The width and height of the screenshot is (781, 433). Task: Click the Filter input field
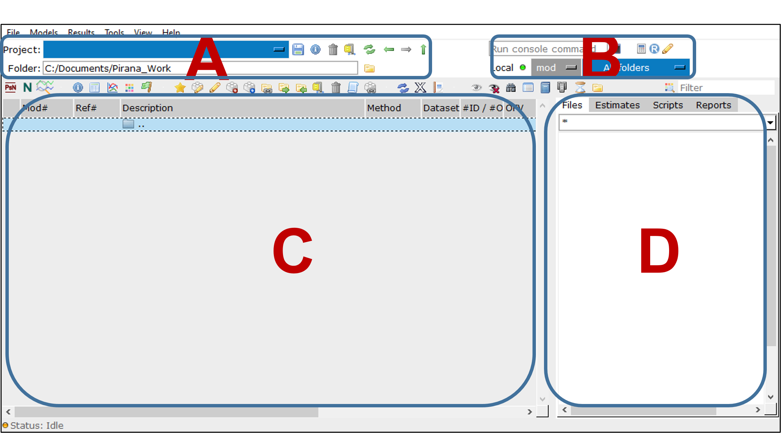point(726,88)
